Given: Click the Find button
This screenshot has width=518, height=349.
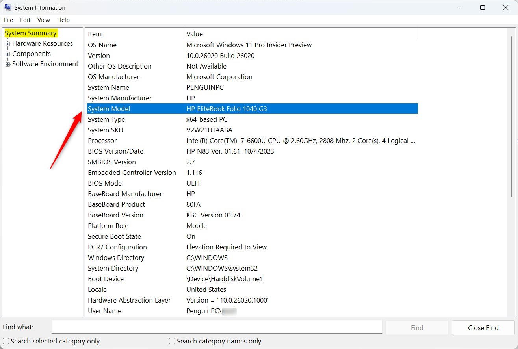Looking at the screenshot, I should point(417,327).
